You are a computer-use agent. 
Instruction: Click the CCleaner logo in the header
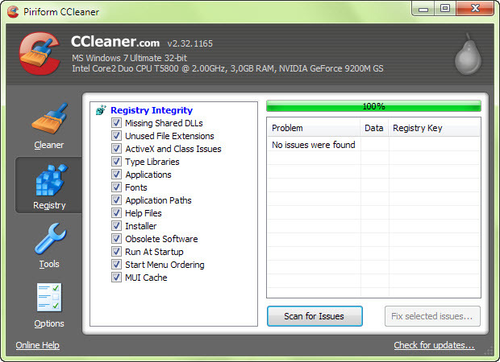click(40, 53)
